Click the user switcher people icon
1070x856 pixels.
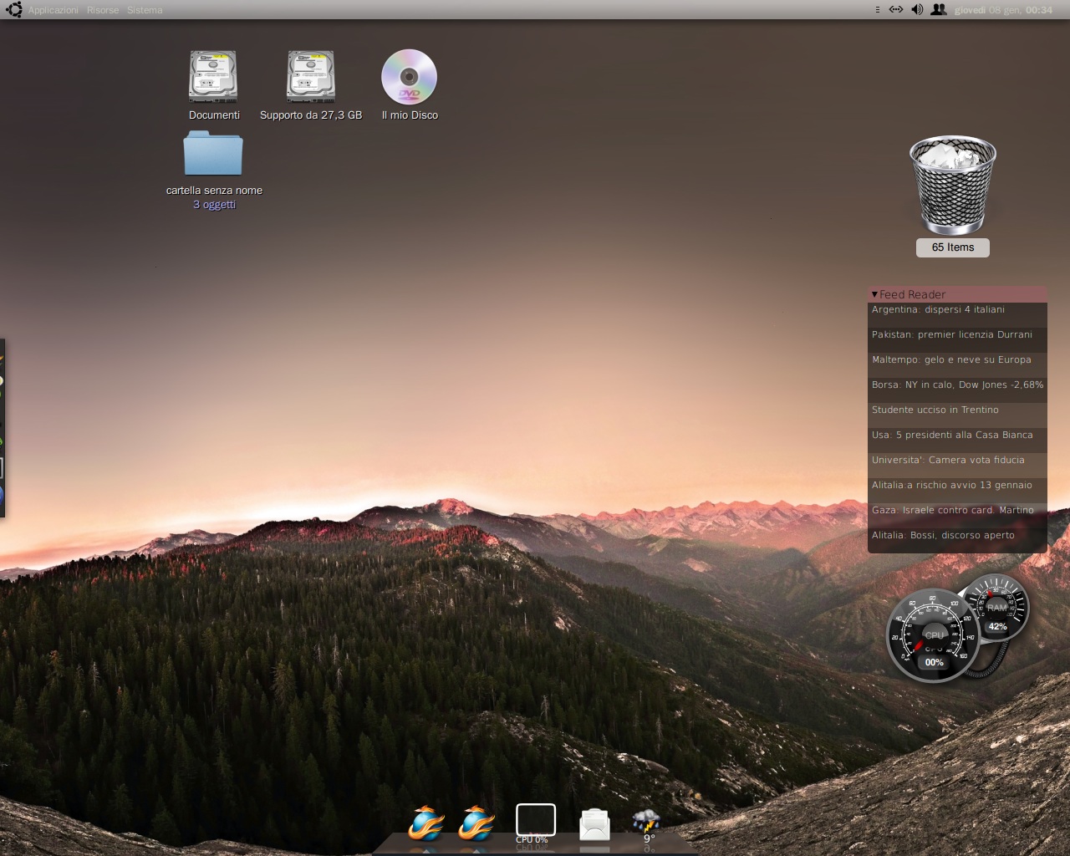tap(939, 10)
